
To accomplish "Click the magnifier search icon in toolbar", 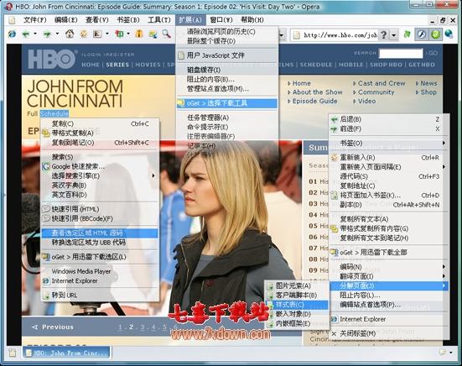I will [x=167, y=34].
